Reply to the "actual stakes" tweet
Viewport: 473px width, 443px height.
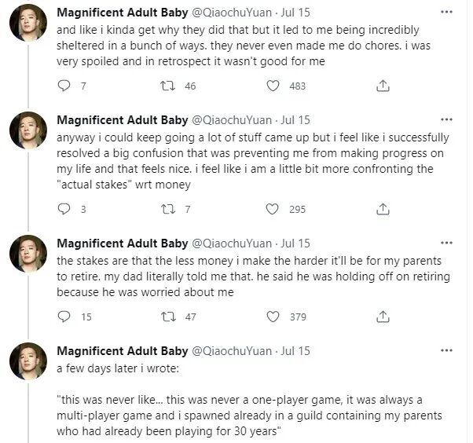coord(64,209)
